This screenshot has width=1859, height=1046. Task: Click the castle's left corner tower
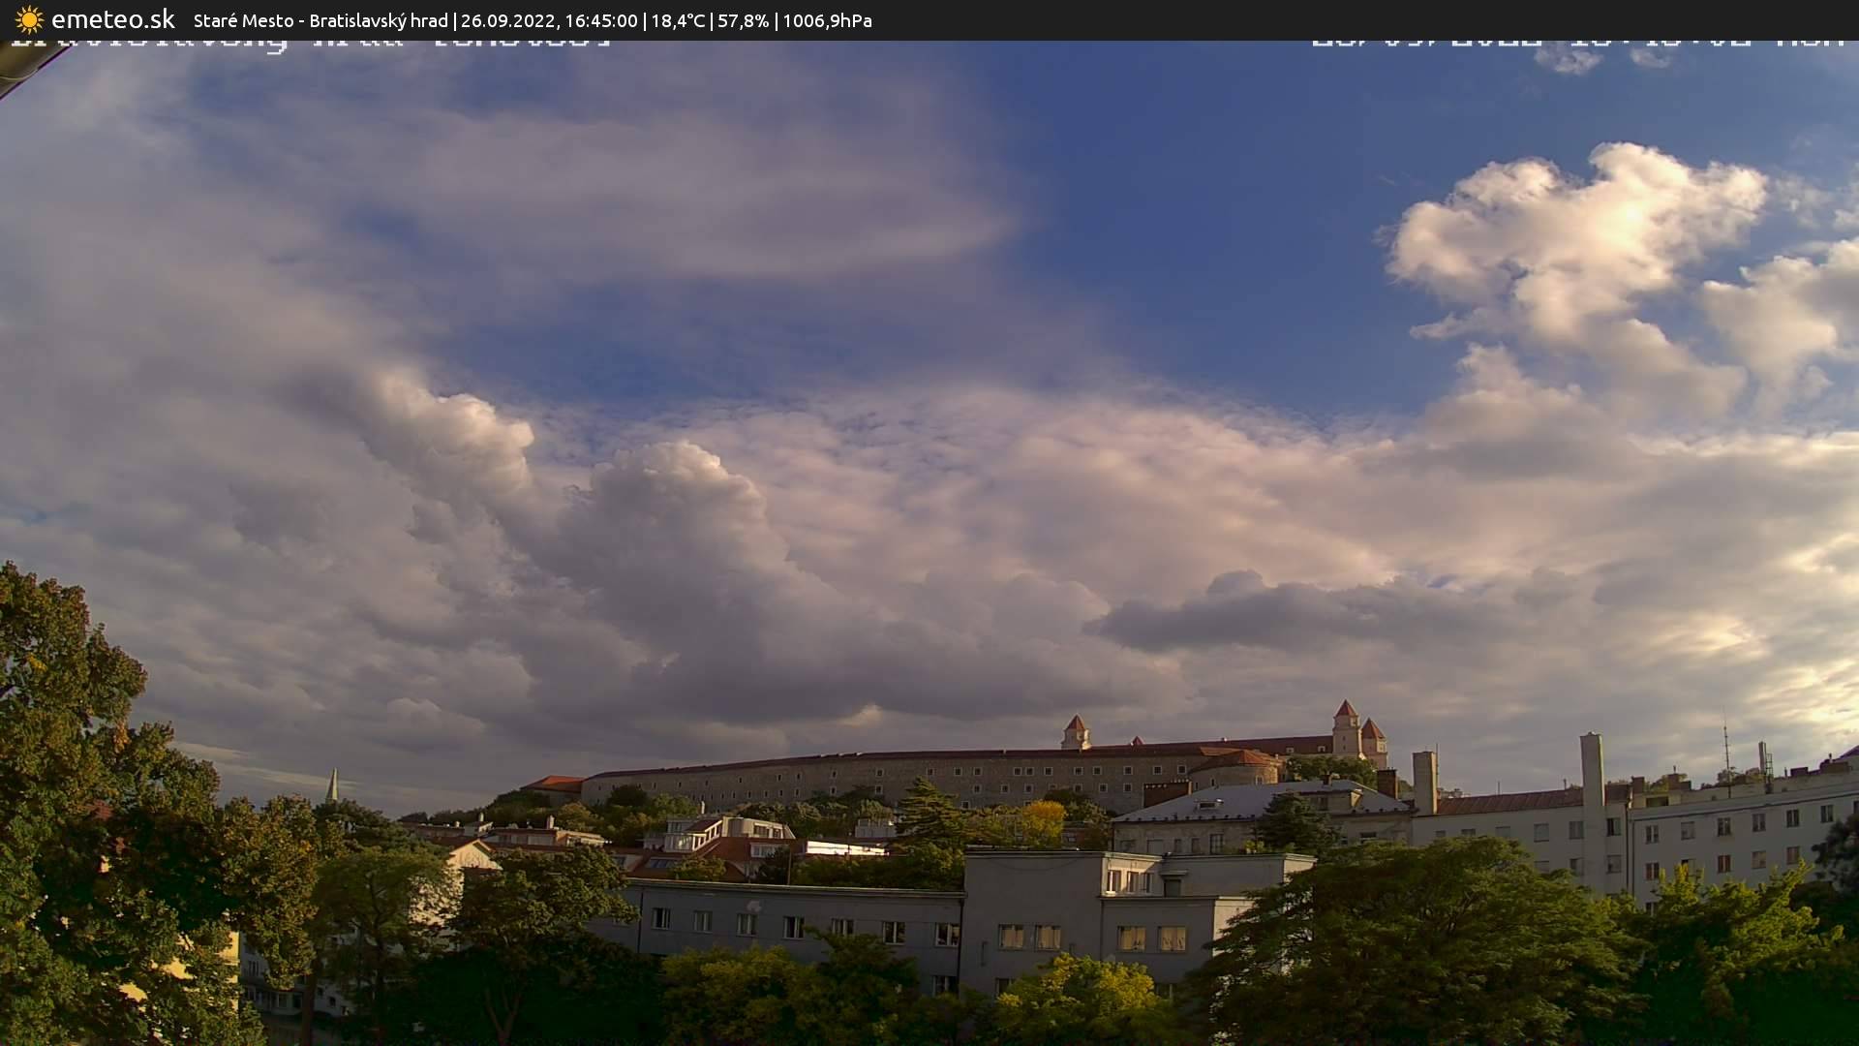tap(1075, 732)
